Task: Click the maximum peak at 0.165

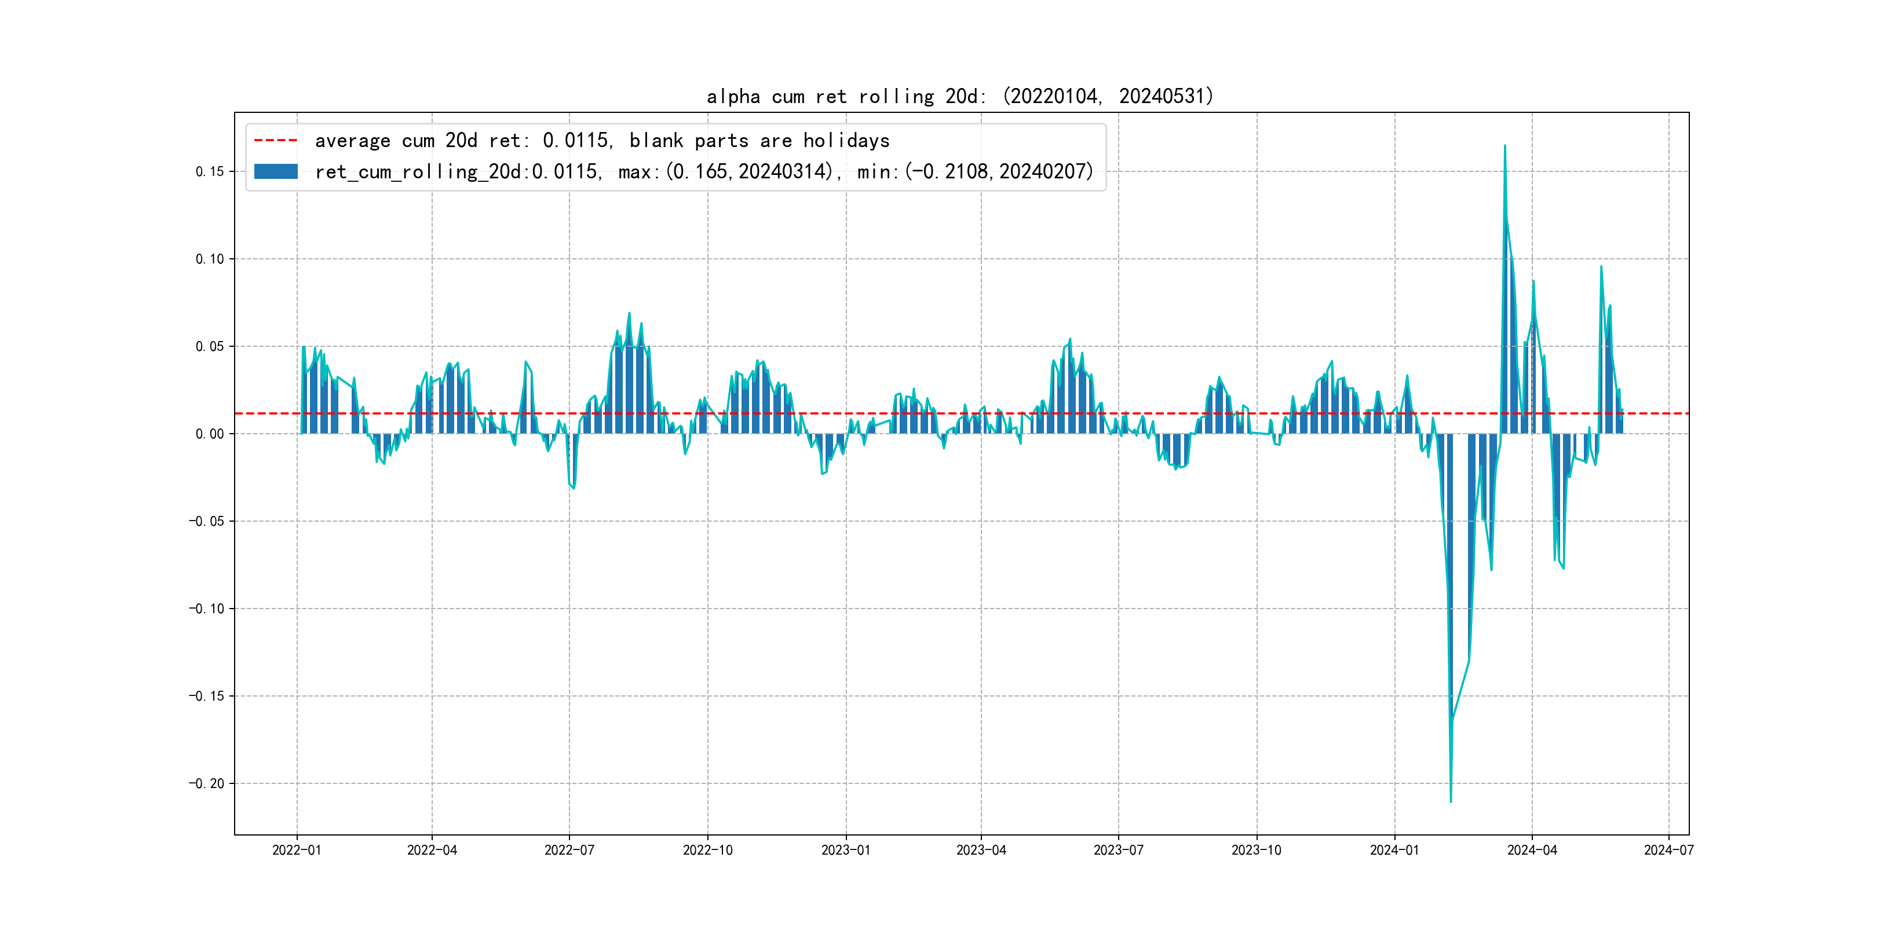Action: [x=1504, y=146]
